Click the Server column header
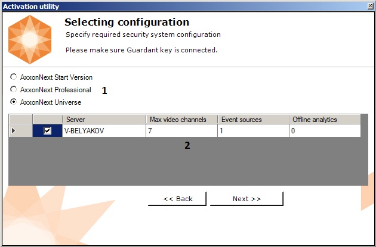The image size is (376, 247). coord(104,119)
